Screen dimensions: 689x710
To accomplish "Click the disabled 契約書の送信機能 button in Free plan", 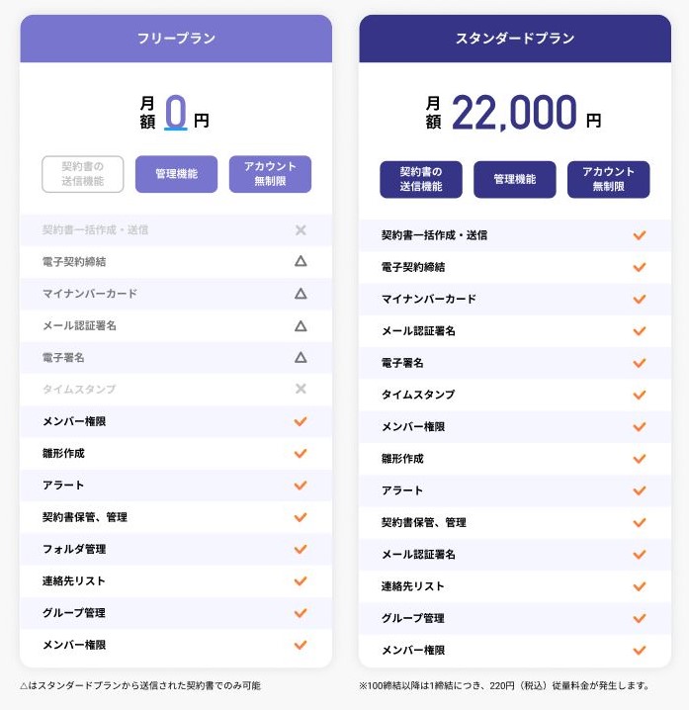I will pos(83,174).
